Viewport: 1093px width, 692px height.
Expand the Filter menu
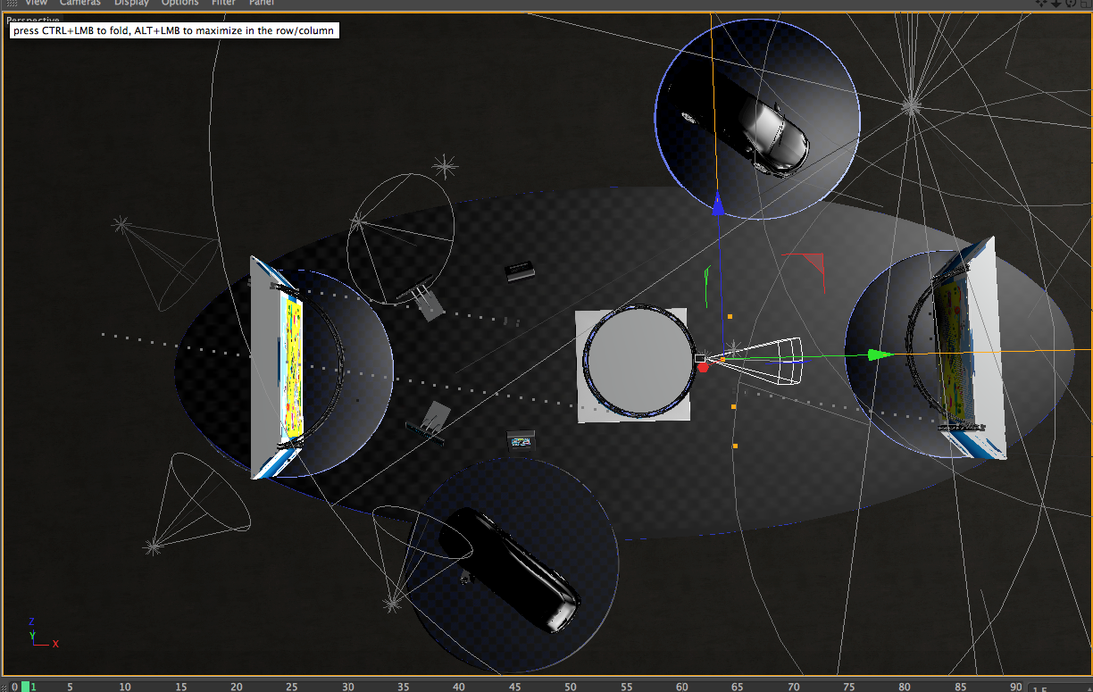pyautogui.click(x=223, y=3)
